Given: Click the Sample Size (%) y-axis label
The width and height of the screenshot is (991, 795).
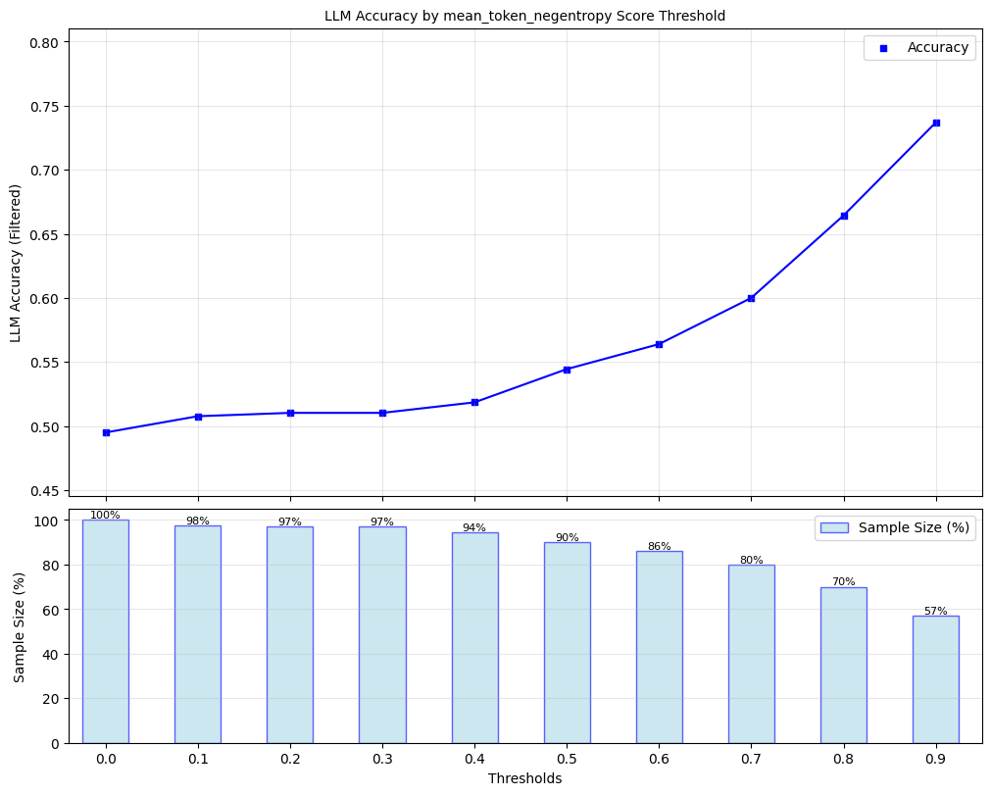Looking at the screenshot, I should pyautogui.click(x=20, y=626).
